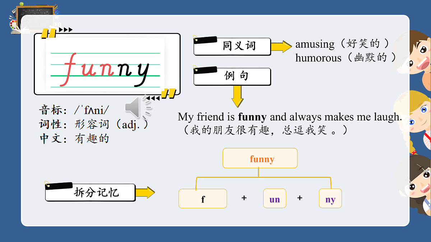The height and width of the screenshot is (242, 431).
Task: Click the handwritten funny word card
Action: coord(107,64)
